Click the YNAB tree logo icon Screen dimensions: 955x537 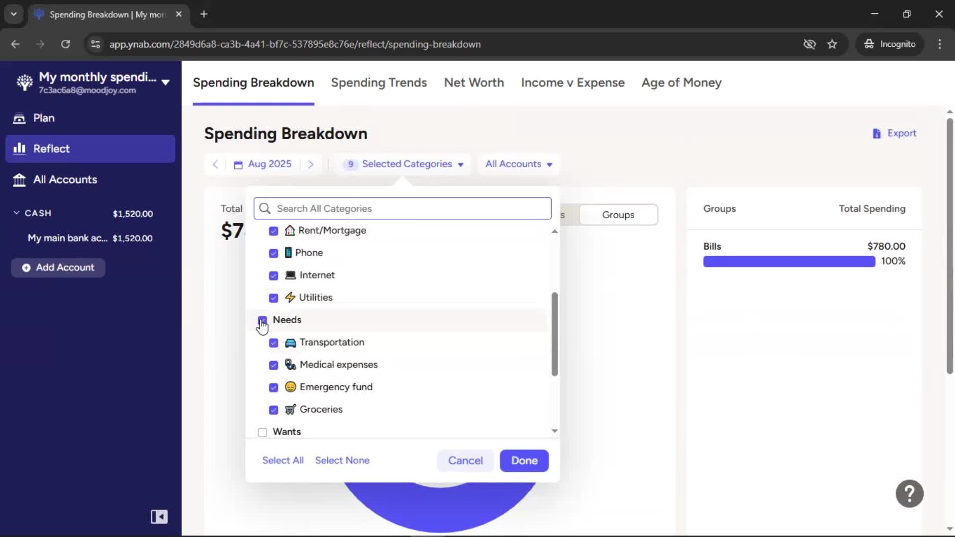coord(24,83)
